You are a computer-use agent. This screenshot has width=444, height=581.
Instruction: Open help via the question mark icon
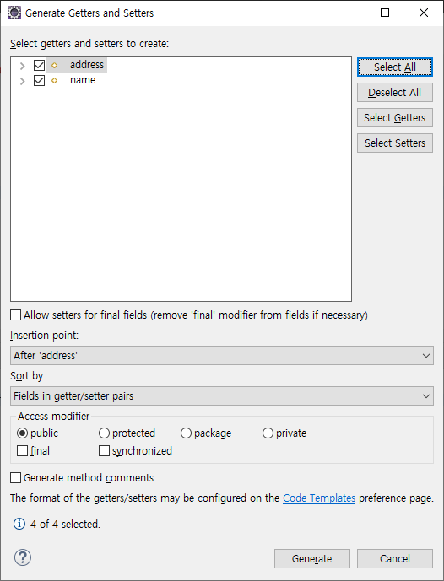[x=23, y=557]
